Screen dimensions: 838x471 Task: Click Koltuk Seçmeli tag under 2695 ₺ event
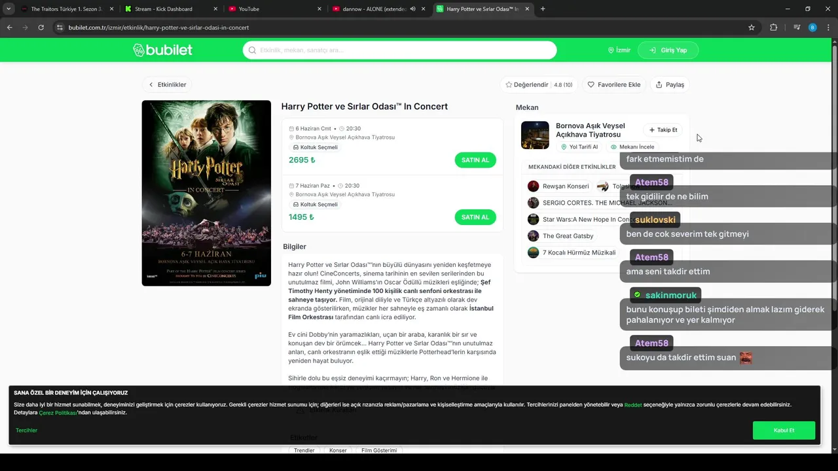pyautogui.click(x=315, y=147)
